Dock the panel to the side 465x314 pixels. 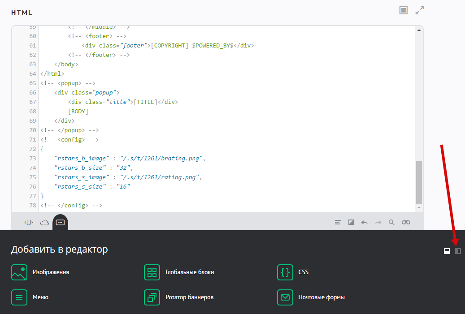click(458, 251)
